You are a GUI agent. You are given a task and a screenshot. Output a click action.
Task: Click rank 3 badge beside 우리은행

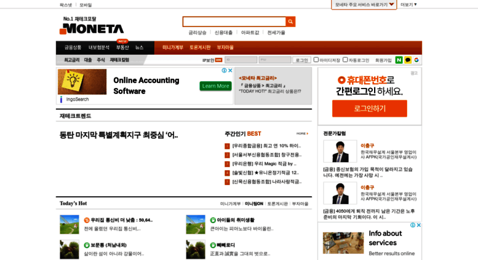[x=227, y=164]
